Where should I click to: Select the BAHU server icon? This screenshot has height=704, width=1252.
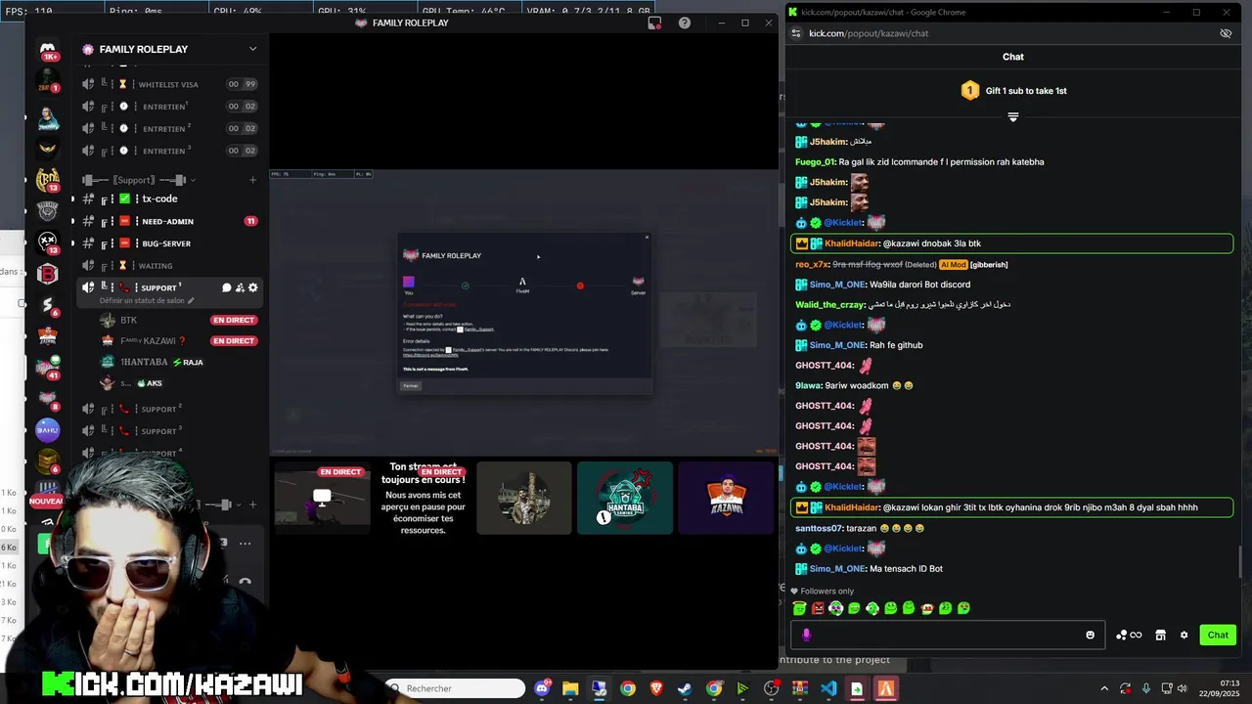47,430
